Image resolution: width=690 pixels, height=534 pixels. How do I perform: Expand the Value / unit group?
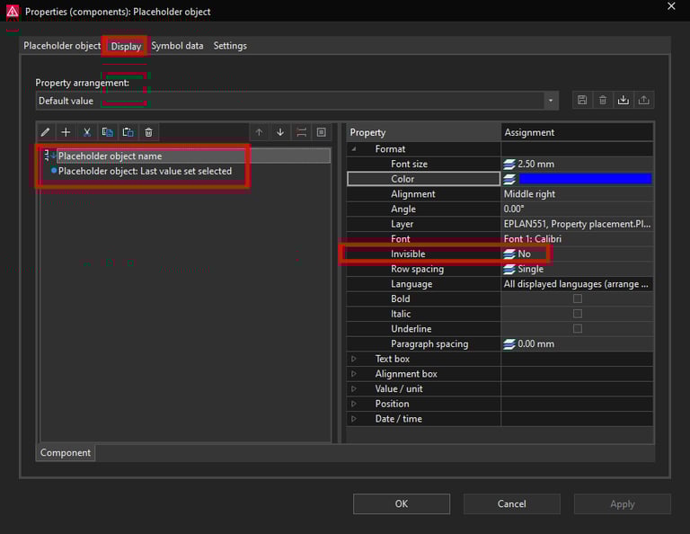pos(354,388)
